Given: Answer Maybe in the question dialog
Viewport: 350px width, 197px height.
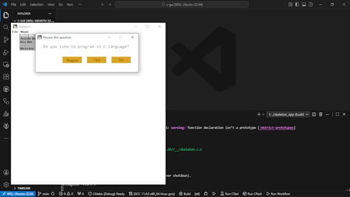Looking at the screenshot, I should click(72, 60).
